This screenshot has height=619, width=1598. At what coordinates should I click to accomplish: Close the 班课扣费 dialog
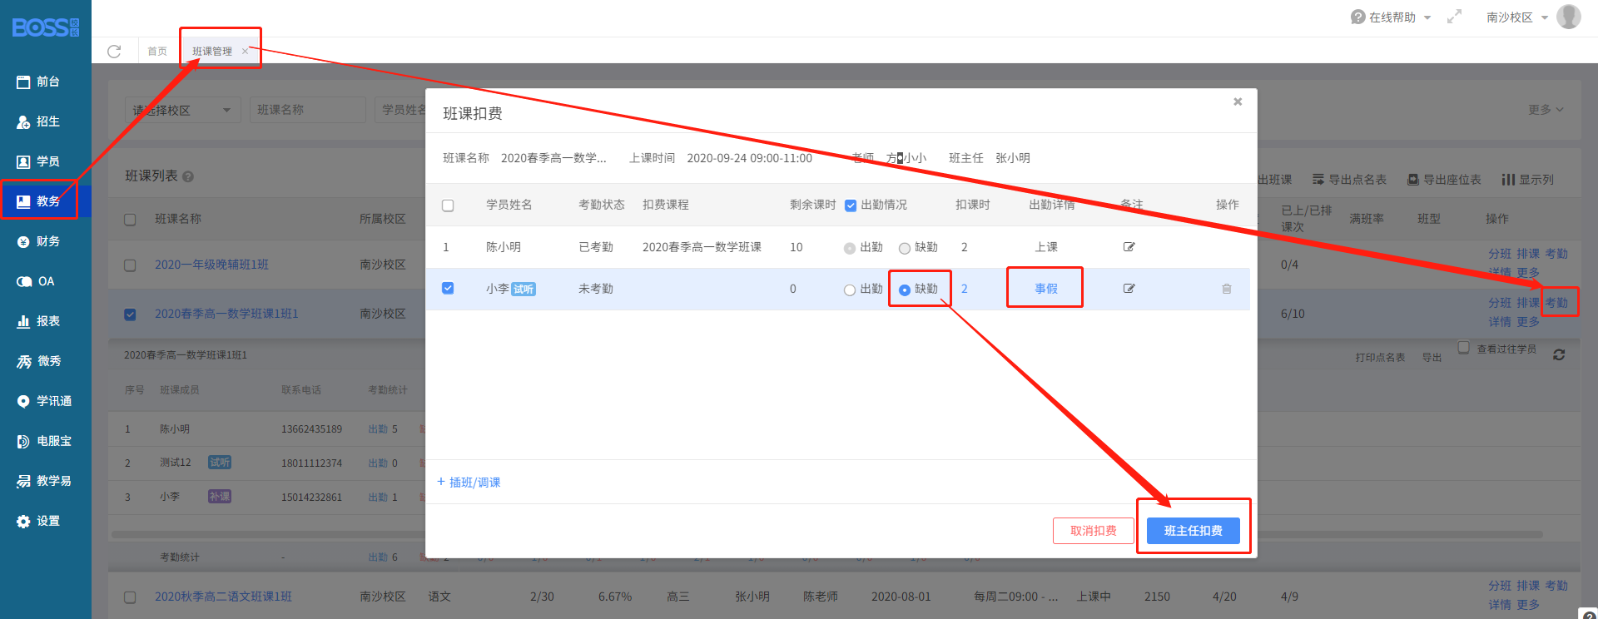(x=1238, y=102)
